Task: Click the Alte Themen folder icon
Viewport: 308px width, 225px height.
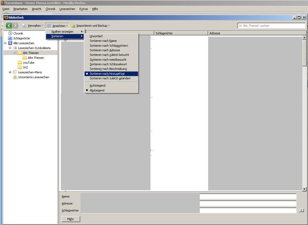Action: (x=24, y=58)
